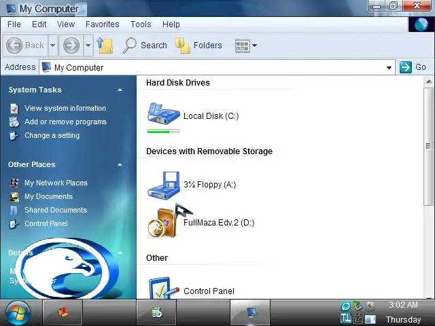435x326 pixels.
Task: Open My Documents link
Action: click(48, 196)
